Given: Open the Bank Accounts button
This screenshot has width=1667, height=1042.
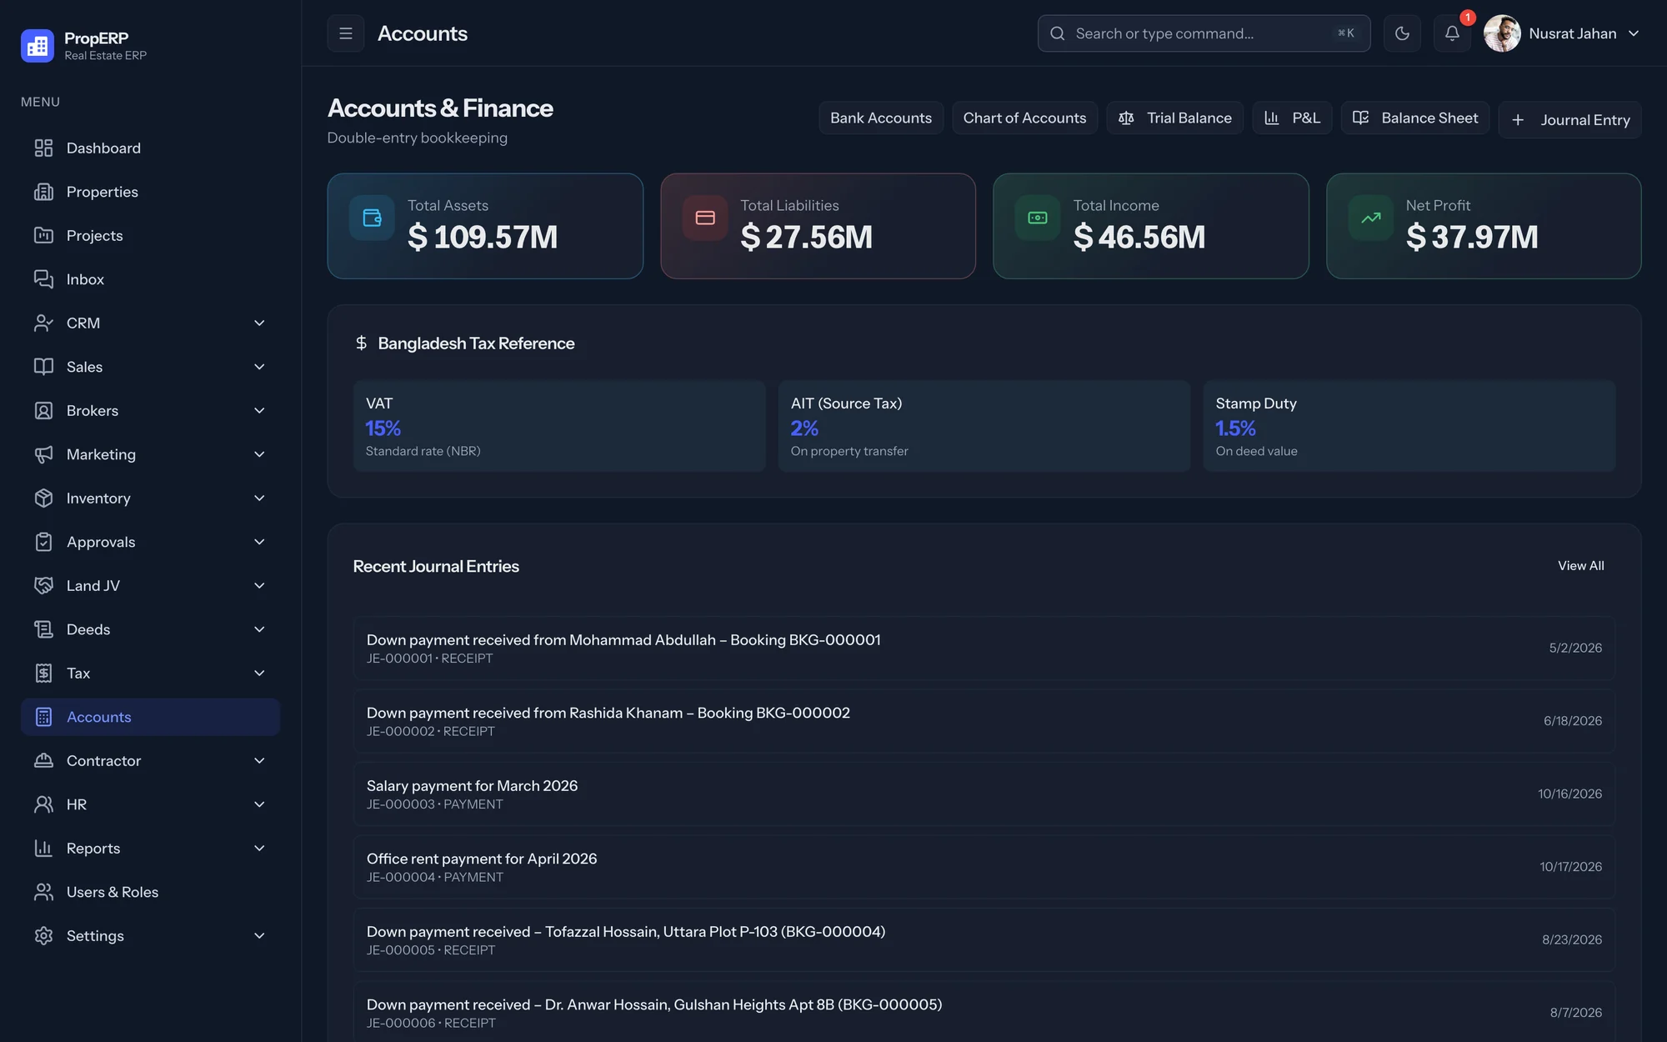Looking at the screenshot, I should tap(881, 118).
